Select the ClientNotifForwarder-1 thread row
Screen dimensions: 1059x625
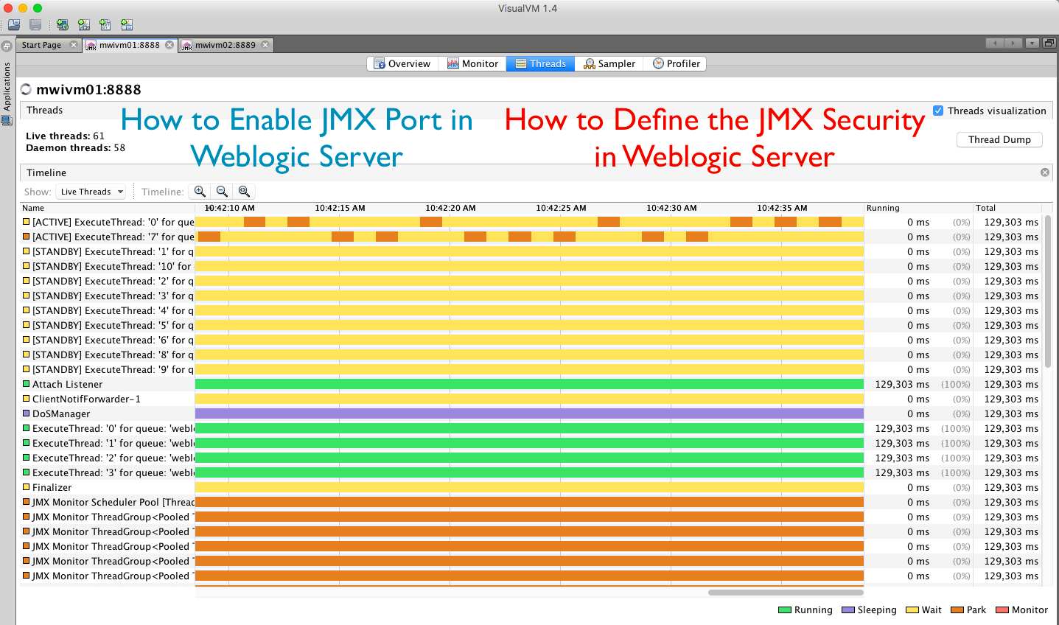pyautogui.click(x=531, y=399)
